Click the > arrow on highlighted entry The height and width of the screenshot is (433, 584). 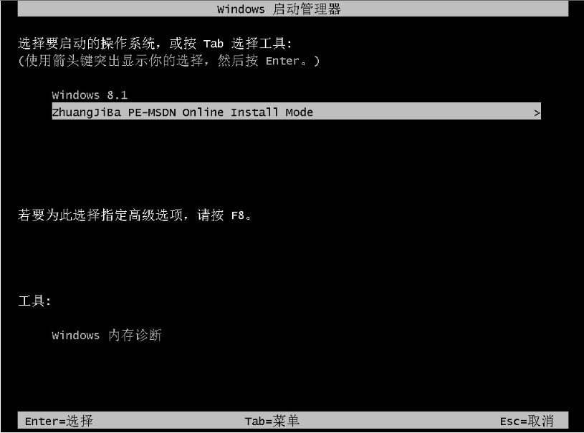pyautogui.click(x=536, y=112)
